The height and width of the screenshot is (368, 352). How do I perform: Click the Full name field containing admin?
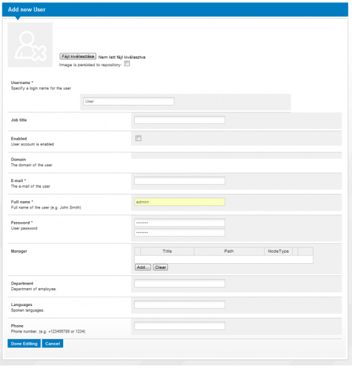click(180, 202)
